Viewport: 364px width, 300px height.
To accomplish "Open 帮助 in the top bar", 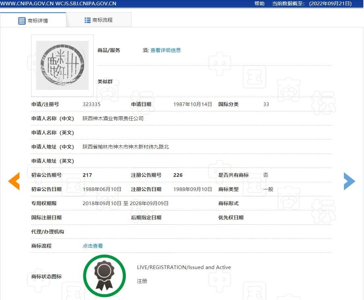I will pyautogui.click(x=259, y=4).
